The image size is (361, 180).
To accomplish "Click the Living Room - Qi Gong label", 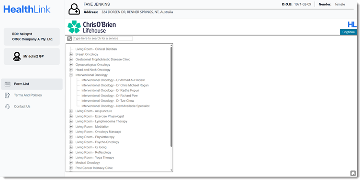I will tap(91, 147).
